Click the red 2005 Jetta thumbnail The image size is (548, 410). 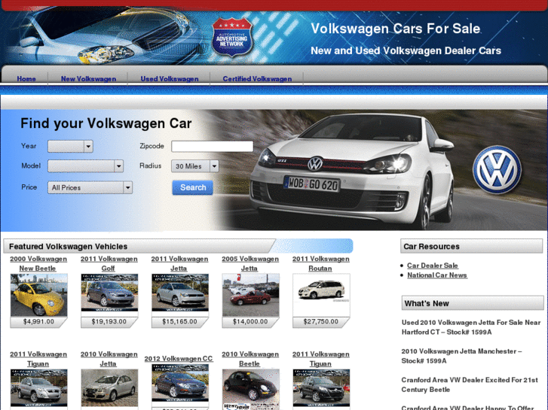pos(250,295)
